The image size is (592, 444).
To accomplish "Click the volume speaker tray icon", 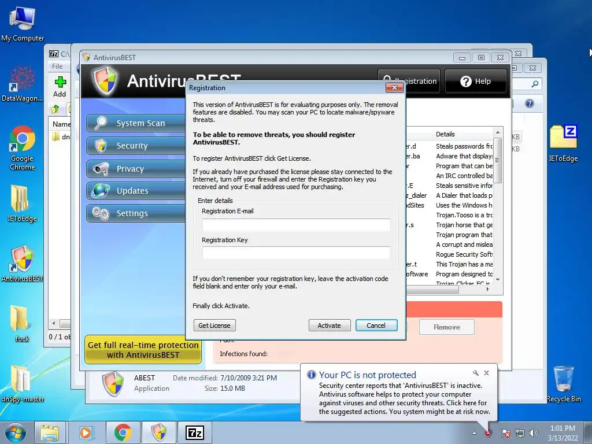I will coord(534,433).
